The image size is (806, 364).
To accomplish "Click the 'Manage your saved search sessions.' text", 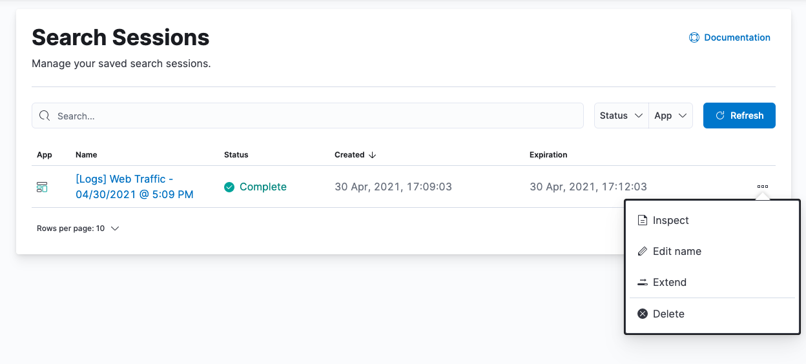I will coord(121,64).
